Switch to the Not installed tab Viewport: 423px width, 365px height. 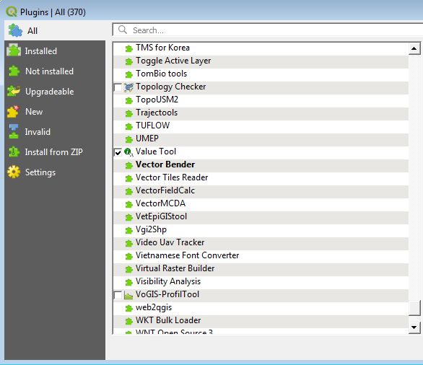pos(55,71)
